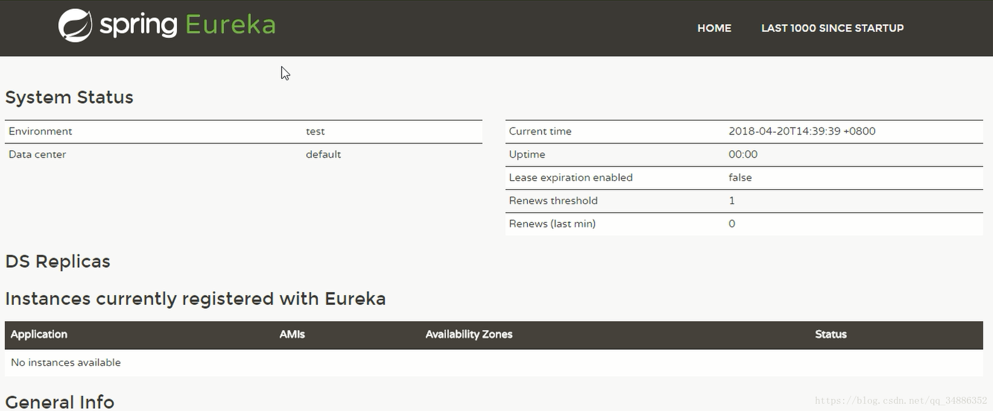Click the Status column header

click(x=831, y=334)
